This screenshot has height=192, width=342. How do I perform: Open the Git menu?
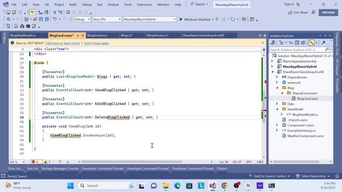pyautogui.click(x=46, y=4)
